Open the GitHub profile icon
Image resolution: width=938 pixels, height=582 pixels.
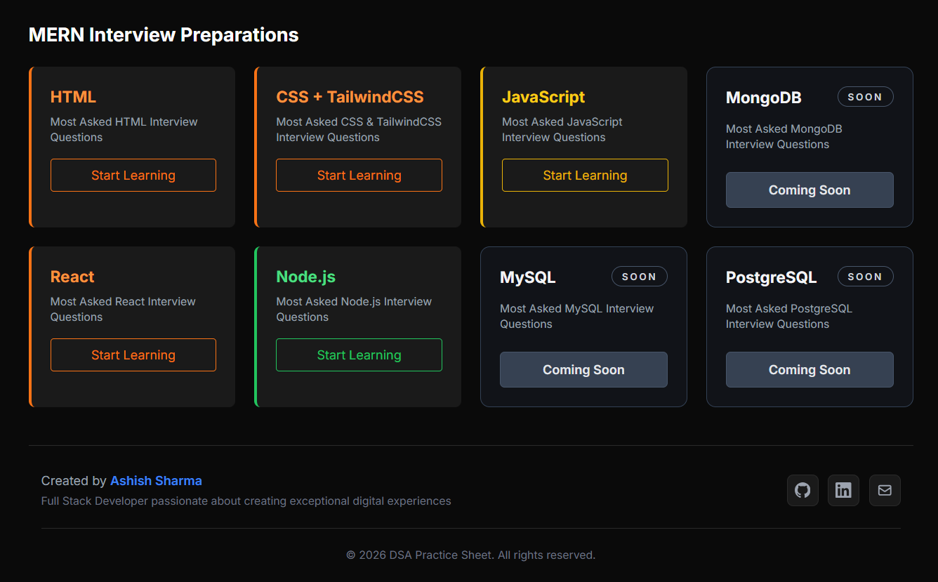pos(802,491)
